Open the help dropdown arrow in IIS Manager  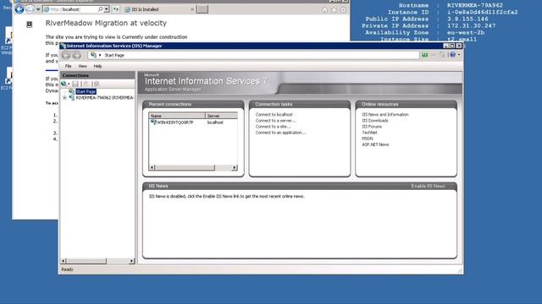(x=459, y=55)
